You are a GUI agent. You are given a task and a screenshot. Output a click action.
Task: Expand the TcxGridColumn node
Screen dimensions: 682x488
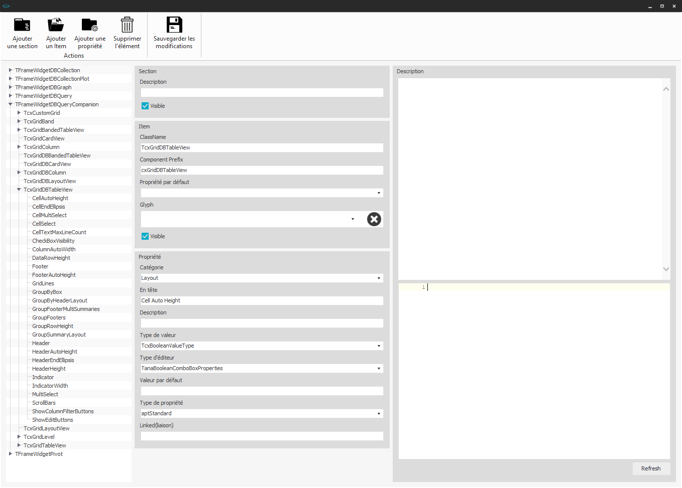tap(19, 147)
